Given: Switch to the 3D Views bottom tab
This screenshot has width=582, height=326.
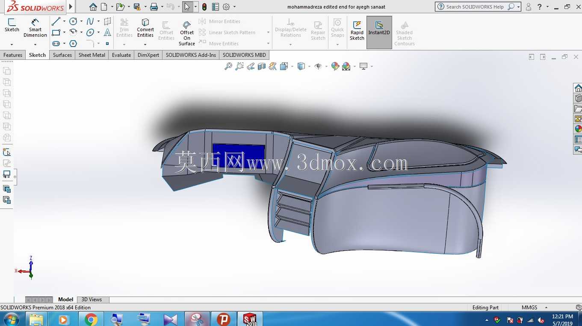Looking at the screenshot, I should (x=92, y=300).
